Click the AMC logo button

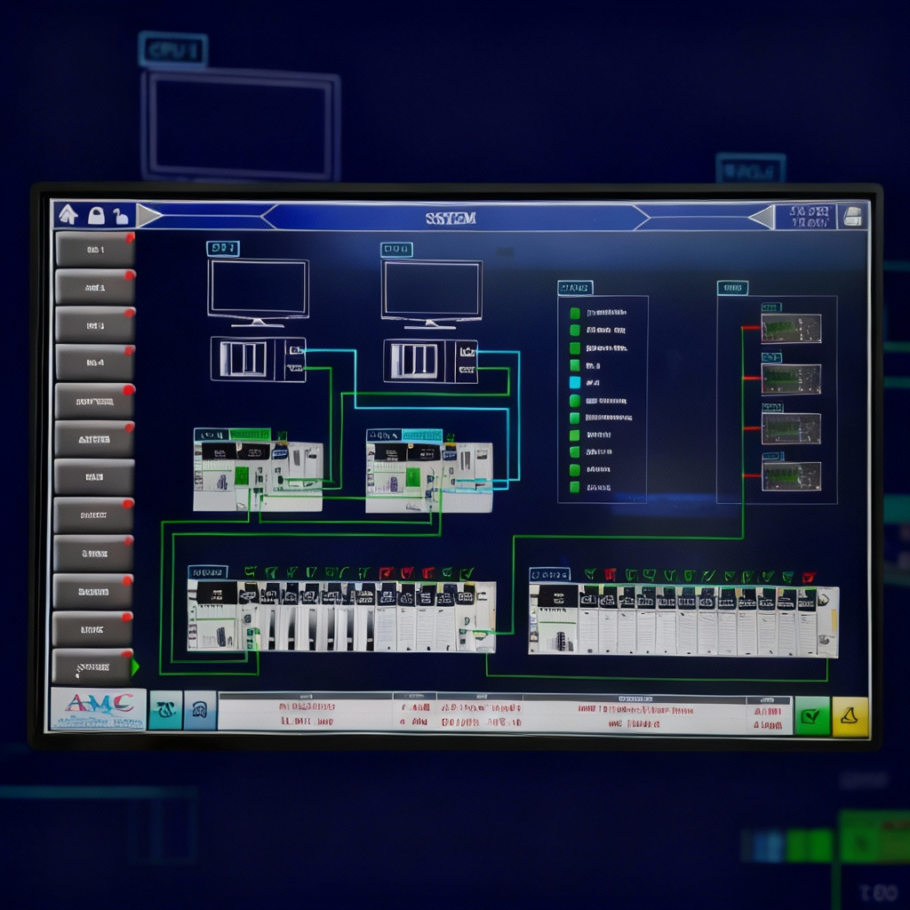click(x=98, y=709)
